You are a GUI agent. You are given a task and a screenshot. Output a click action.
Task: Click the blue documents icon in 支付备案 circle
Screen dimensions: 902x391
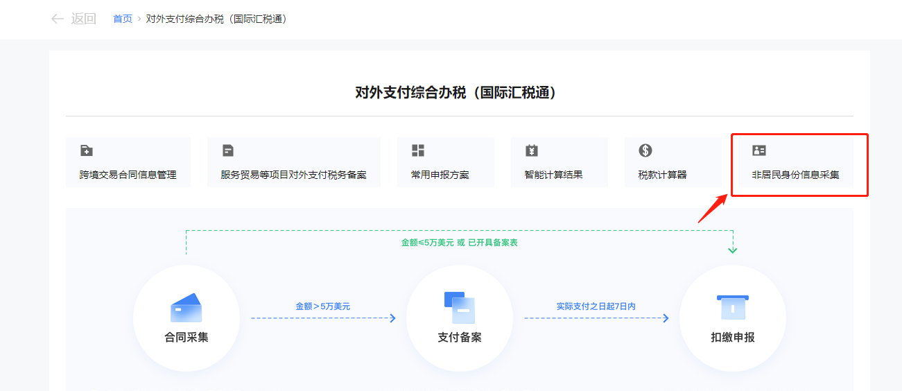click(459, 308)
